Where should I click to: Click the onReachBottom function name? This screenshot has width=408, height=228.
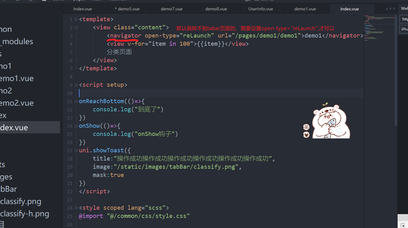point(102,101)
